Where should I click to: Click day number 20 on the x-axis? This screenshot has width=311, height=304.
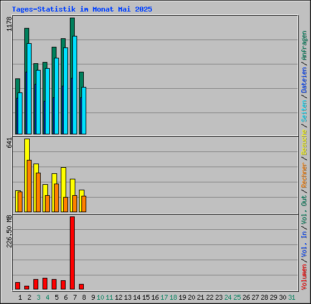pos(191,297)
